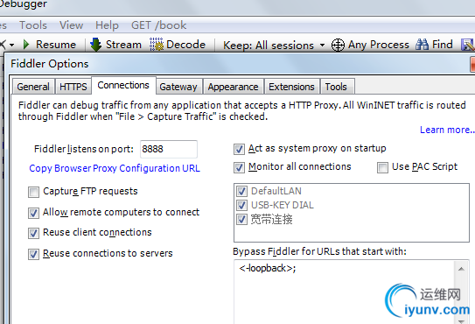The image size is (475, 324).
Task: Switch to the HTTPS tab
Action: (x=73, y=87)
